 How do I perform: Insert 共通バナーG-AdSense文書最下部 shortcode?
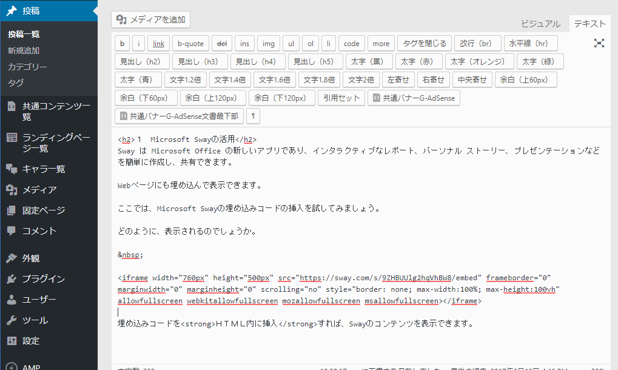point(180,116)
